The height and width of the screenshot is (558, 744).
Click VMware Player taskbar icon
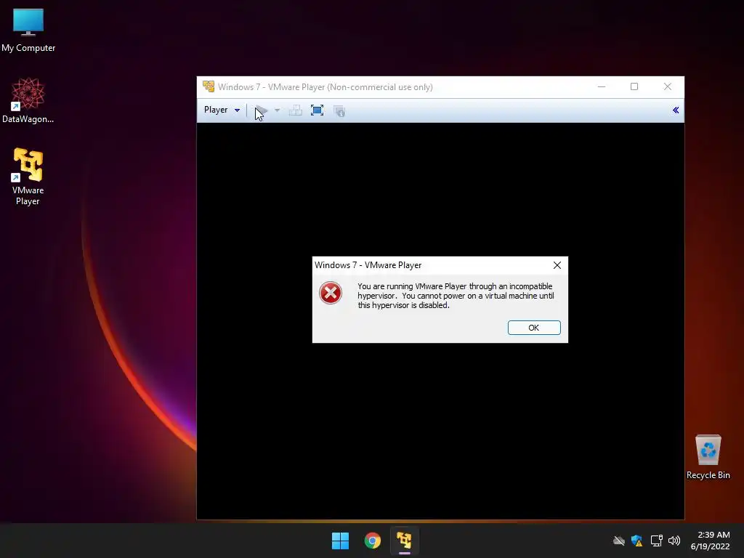point(404,541)
